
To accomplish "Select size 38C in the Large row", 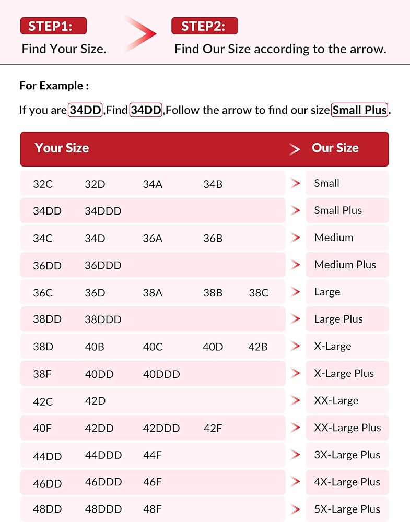I will click(x=259, y=293).
